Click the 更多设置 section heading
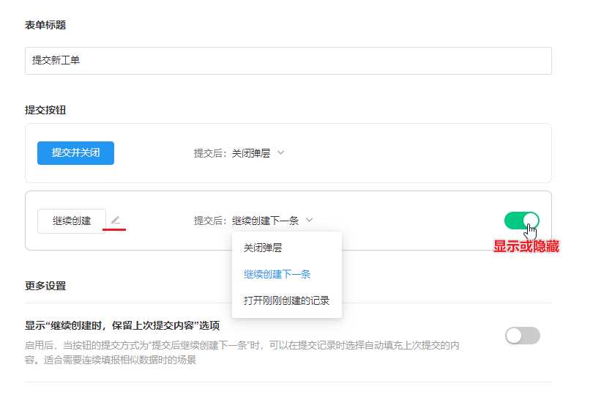Image resolution: width=612 pixels, height=403 pixels. 45,286
